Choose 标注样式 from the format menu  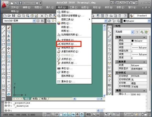[x=74, y=44]
